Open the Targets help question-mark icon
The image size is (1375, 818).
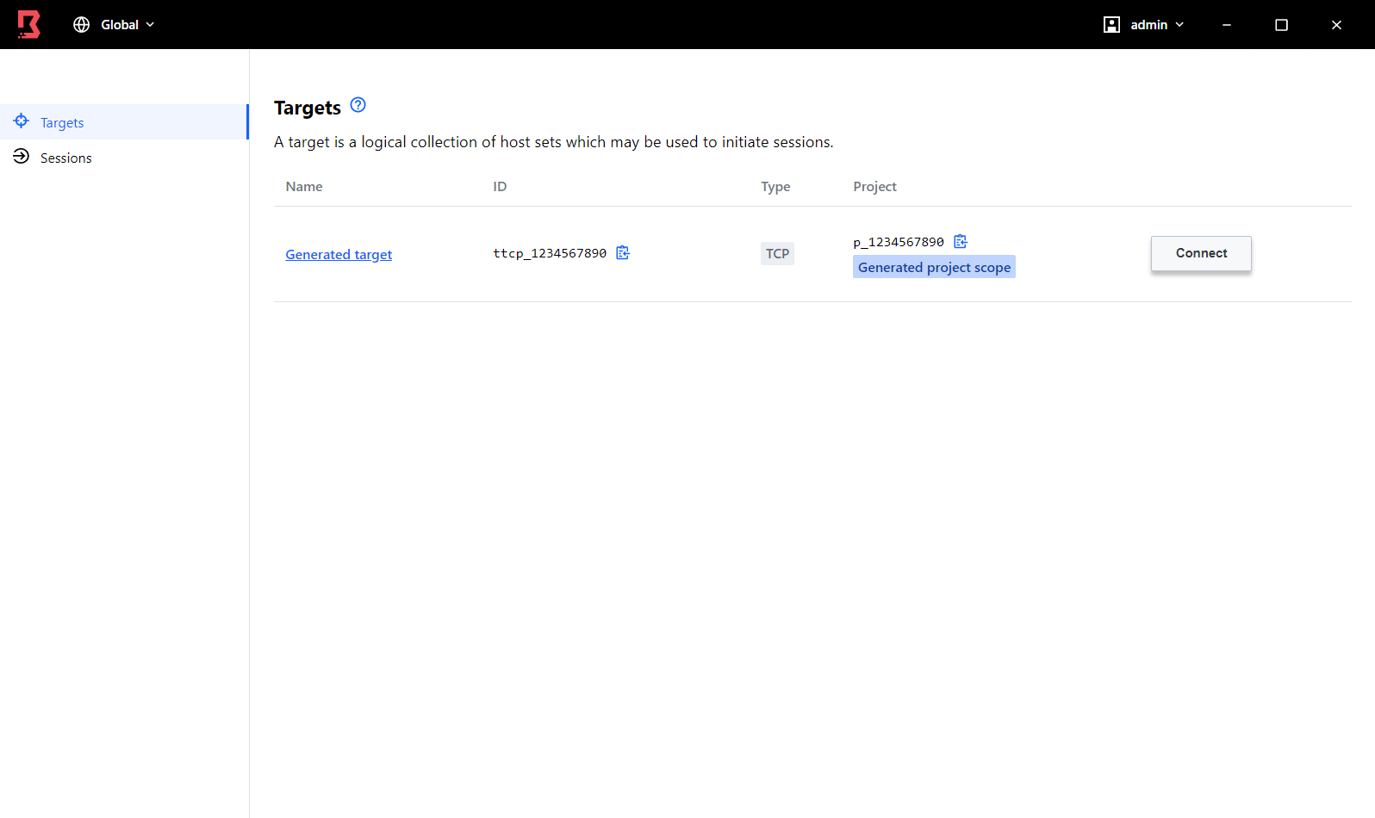pos(358,105)
